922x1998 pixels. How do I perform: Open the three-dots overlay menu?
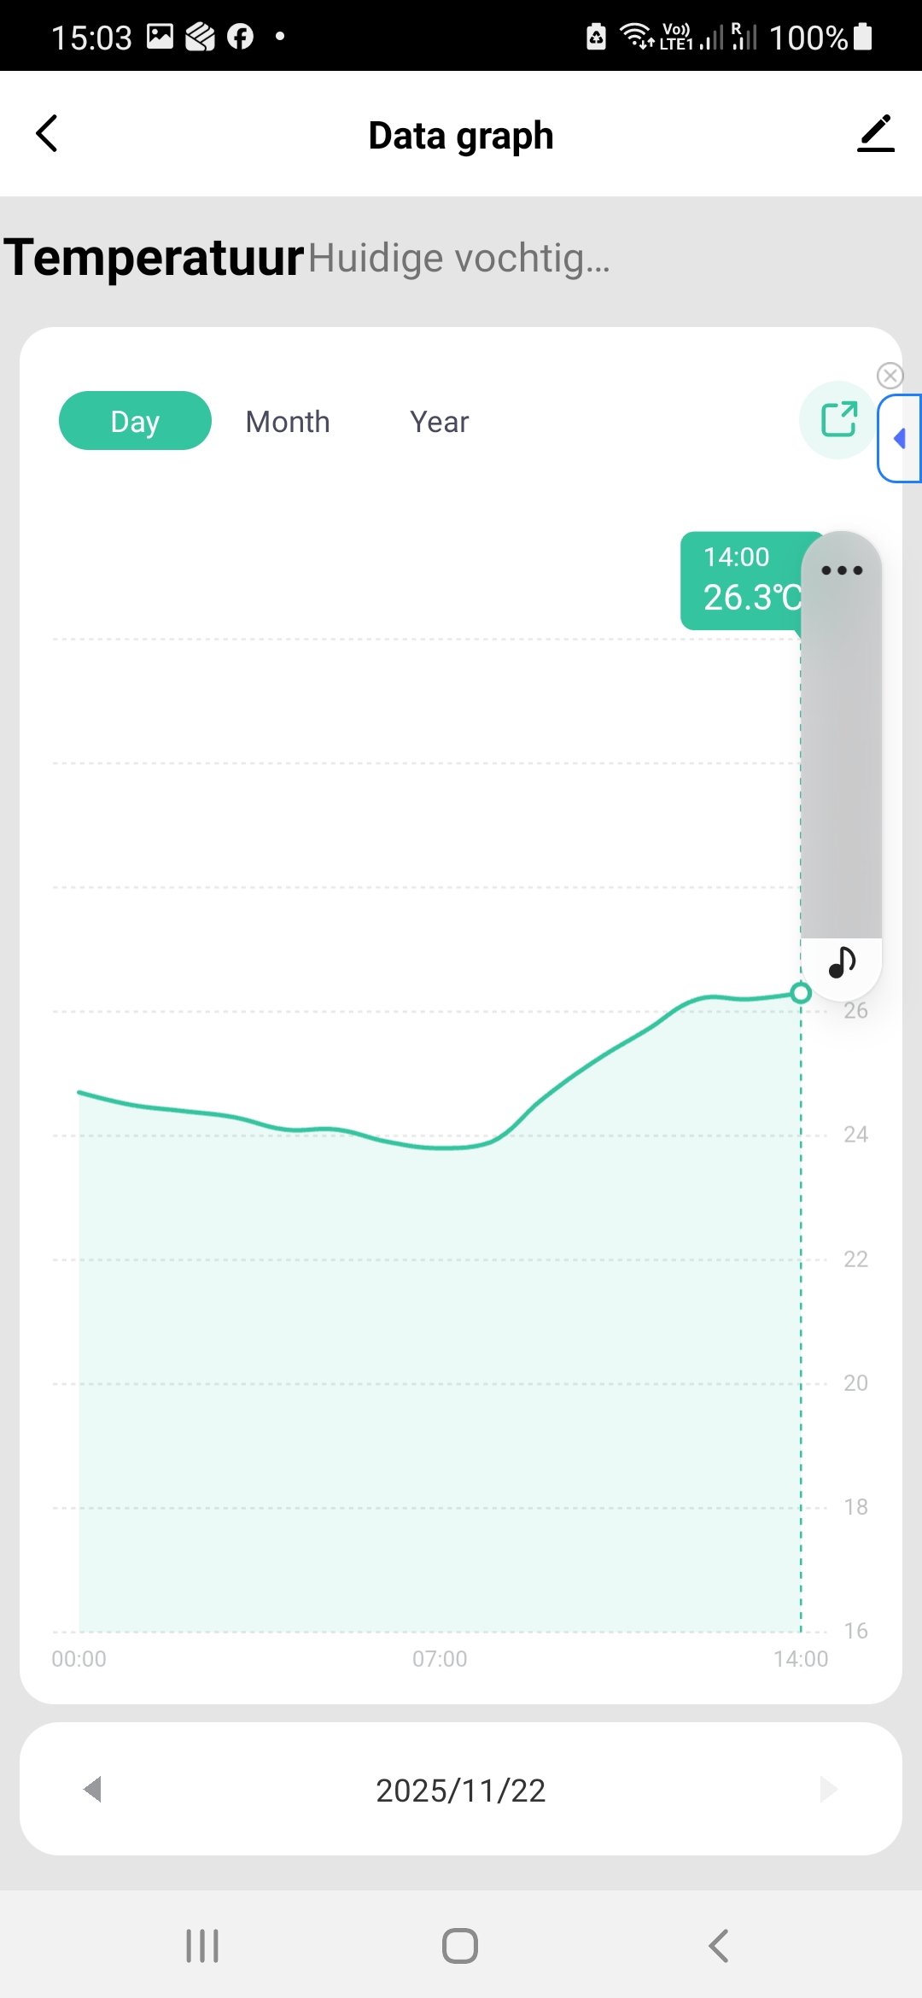(x=842, y=570)
